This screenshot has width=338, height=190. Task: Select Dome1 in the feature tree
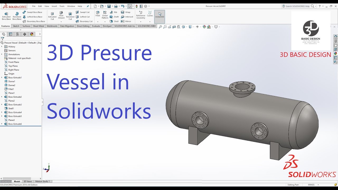pos(10,81)
